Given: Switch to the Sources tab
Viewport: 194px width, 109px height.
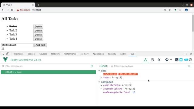Looking at the screenshot, I should (43, 54).
